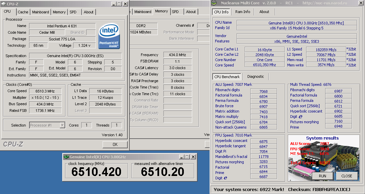365x194 pixels.
Task: Minimize the clock frequency window
Action: tap(181, 157)
